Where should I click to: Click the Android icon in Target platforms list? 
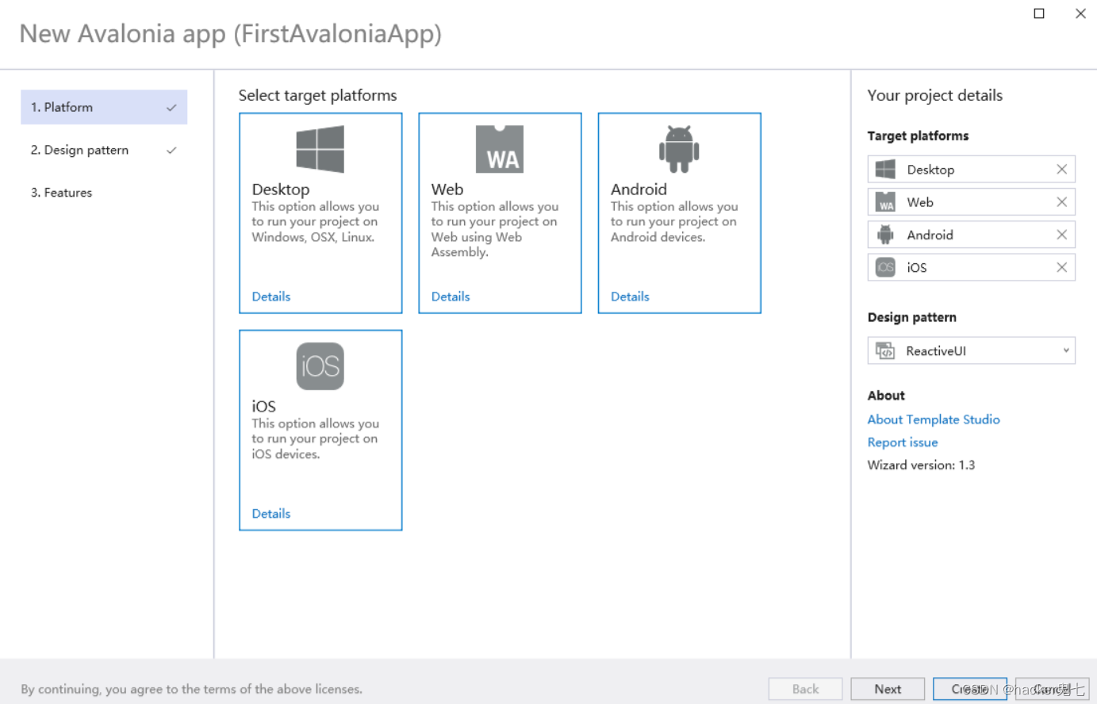click(x=885, y=235)
